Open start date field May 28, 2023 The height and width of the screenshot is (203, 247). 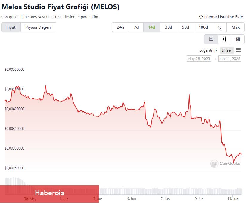coord(199,59)
